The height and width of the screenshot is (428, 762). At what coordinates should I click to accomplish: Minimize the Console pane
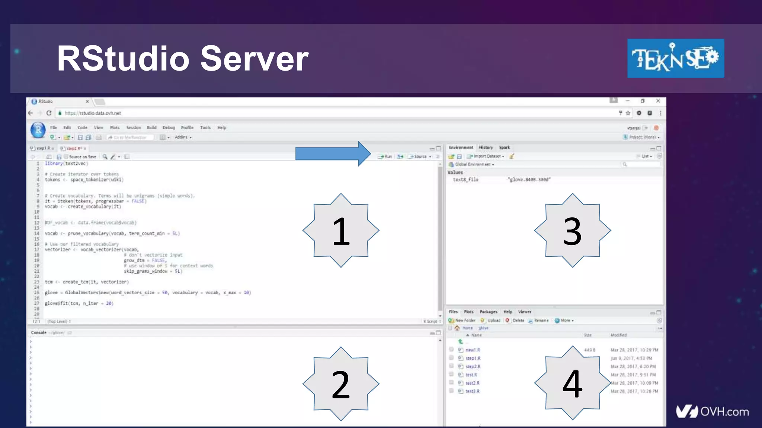click(x=432, y=333)
